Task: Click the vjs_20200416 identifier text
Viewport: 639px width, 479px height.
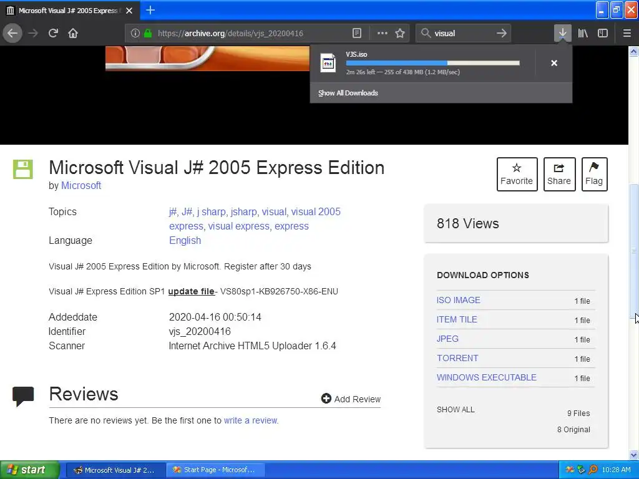Action: [x=200, y=332]
